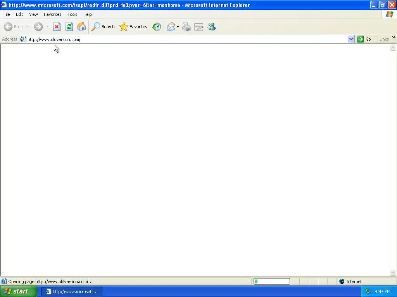Click the address bar URL field

[x=187, y=39]
